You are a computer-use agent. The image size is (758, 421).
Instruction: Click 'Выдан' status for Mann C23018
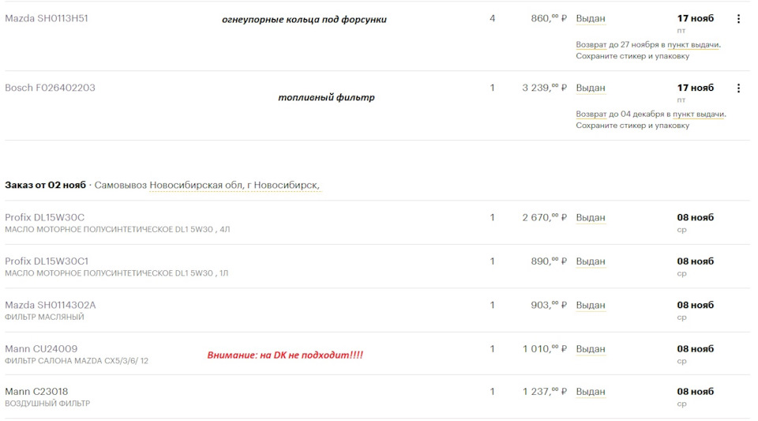tap(591, 392)
